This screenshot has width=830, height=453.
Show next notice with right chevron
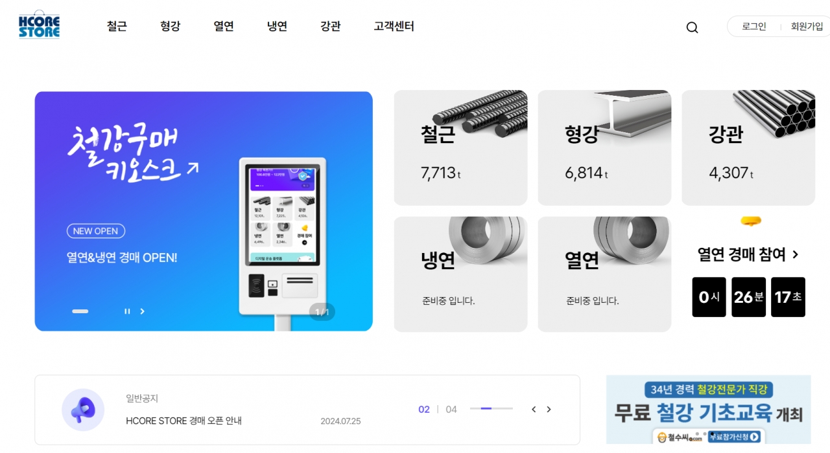click(x=549, y=409)
